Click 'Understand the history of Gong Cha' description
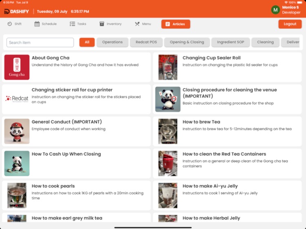306x229 pixels. (85, 65)
